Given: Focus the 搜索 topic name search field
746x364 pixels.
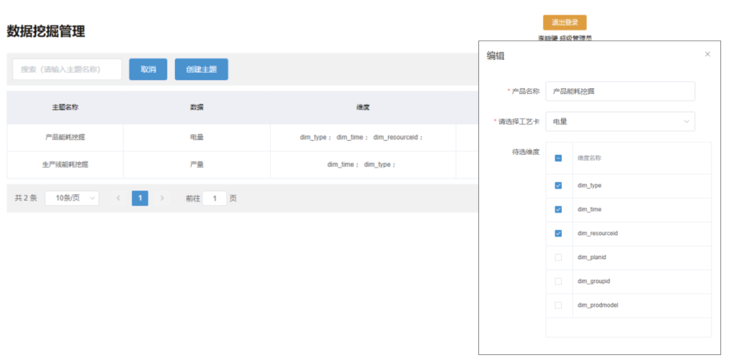Looking at the screenshot, I should tap(67, 69).
